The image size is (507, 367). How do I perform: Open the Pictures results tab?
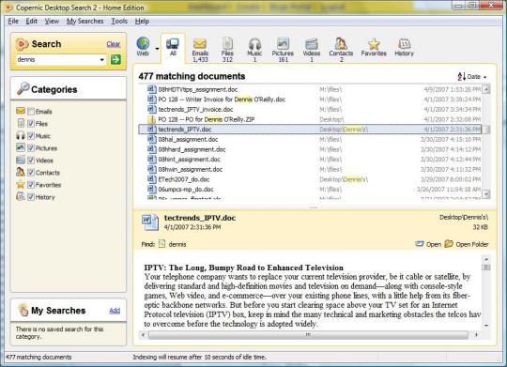point(283,50)
